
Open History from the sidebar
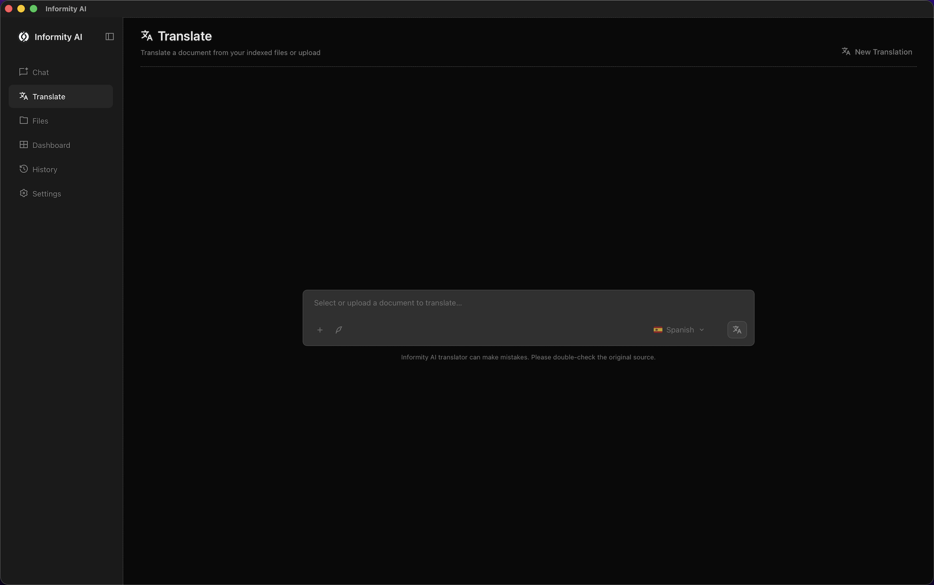[61, 169]
